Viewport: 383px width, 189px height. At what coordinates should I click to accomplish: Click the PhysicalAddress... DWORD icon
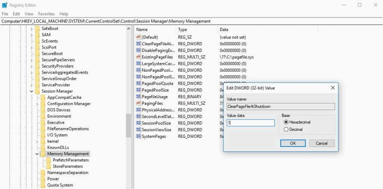[x=138, y=110]
